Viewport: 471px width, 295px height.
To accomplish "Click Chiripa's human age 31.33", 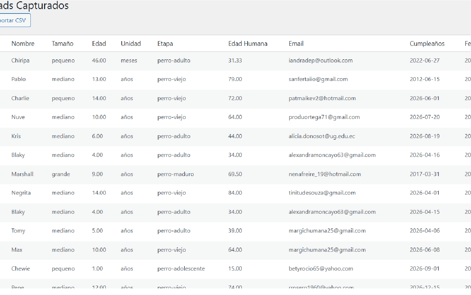I will (235, 61).
